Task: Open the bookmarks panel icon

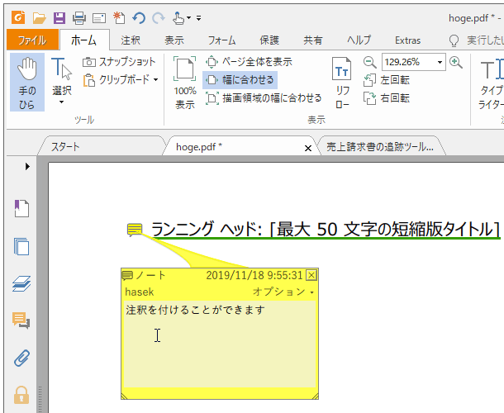Action: (21, 209)
